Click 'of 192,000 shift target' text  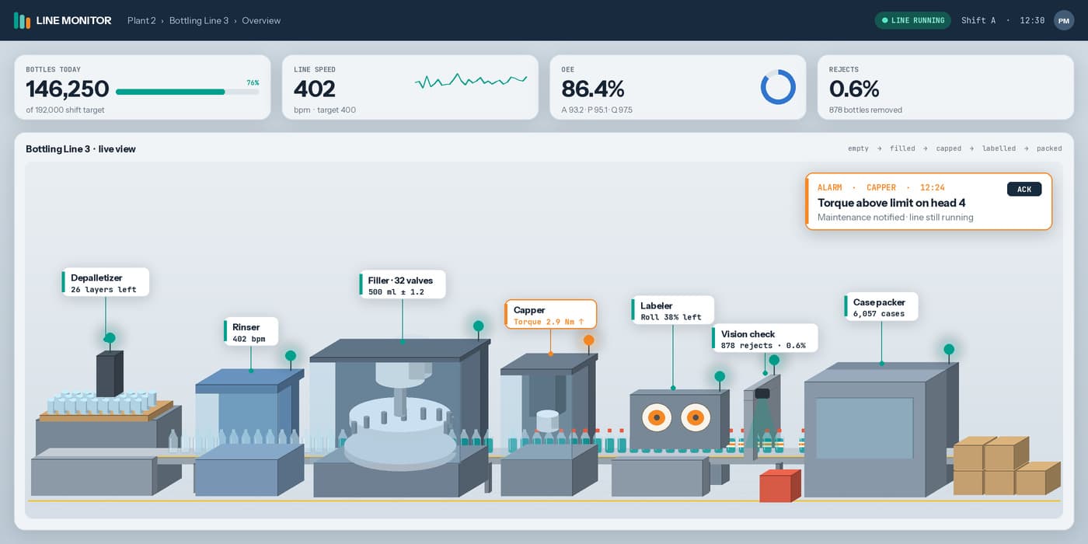[x=65, y=110]
